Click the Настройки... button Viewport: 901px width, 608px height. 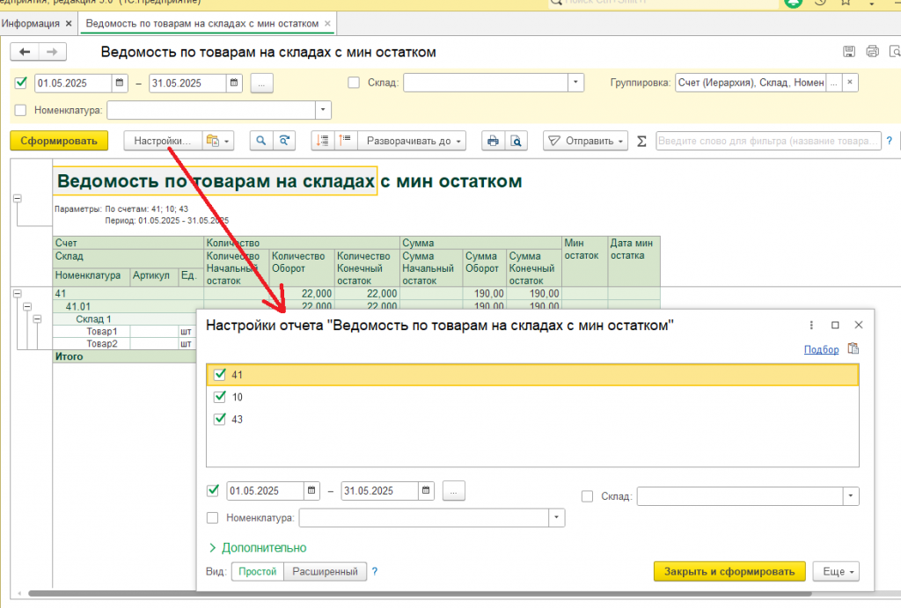(x=163, y=141)
